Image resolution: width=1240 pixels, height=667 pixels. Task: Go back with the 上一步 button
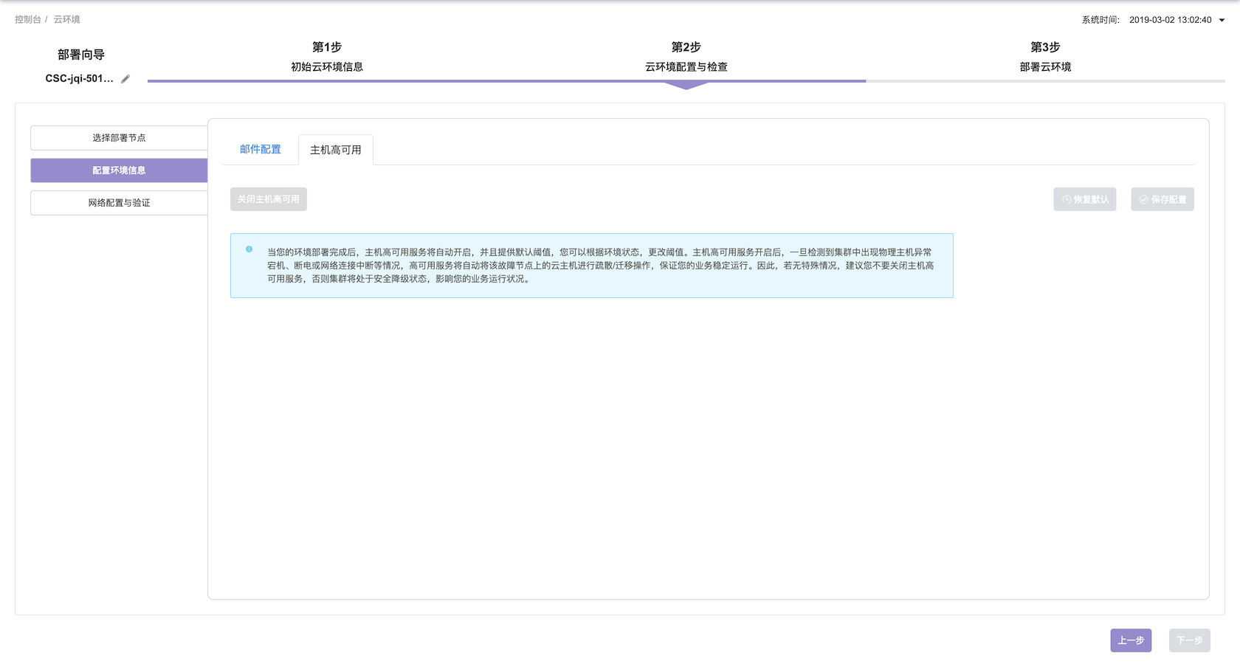(1130, 640)
